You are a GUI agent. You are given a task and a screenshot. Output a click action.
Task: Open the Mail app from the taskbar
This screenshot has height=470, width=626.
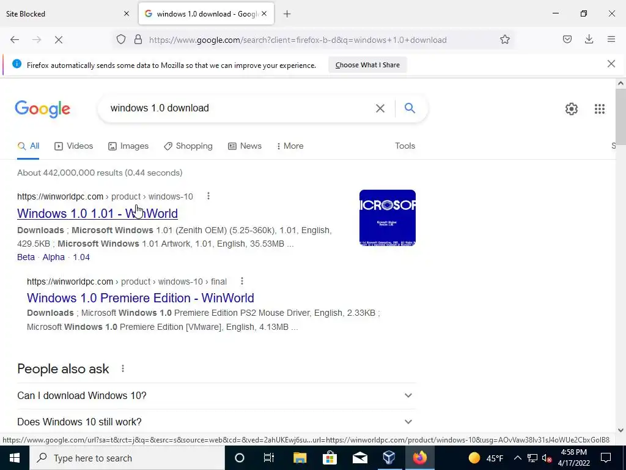[x=359, y=458]
